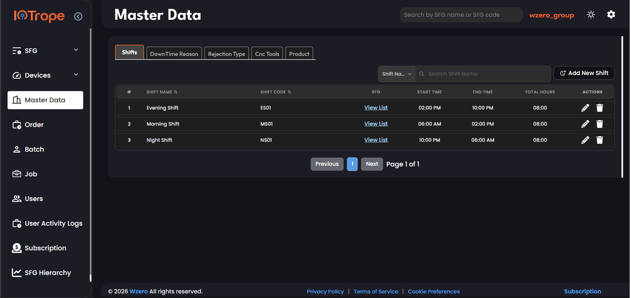The height and width of the screenshot is (298, 631).
Task: Edit the Morning Shift row
Action: click(x=585, y=124)
